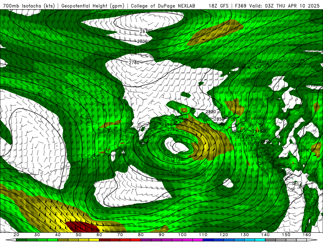
Task: Click the 2730 label below the 2700 contour
Action: pos(140,51)
